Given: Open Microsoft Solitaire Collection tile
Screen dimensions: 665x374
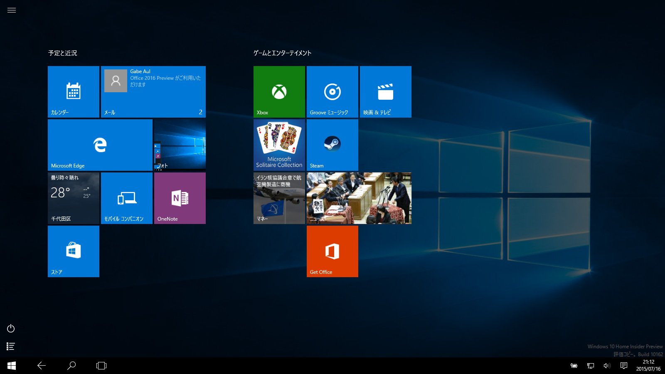Looking at the screenshot, I should (279, 145).
